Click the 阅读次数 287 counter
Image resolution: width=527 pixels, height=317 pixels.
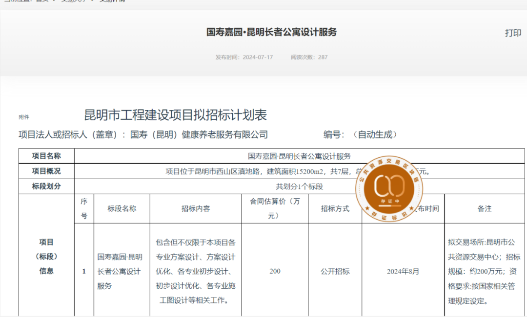pyautogui.click(x=309, y=57)
